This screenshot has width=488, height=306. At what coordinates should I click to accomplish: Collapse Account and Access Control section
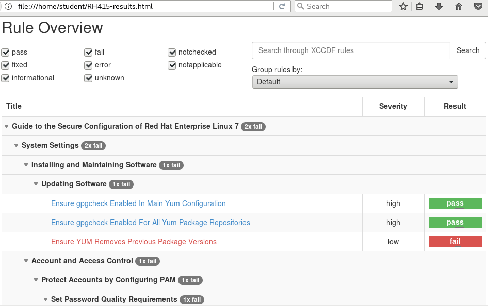(26, 261)
